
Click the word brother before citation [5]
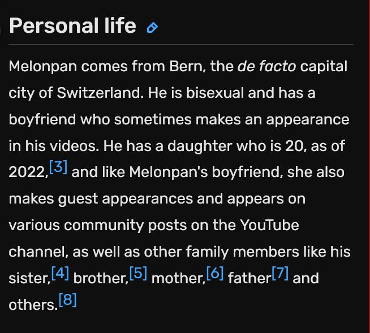100,279
